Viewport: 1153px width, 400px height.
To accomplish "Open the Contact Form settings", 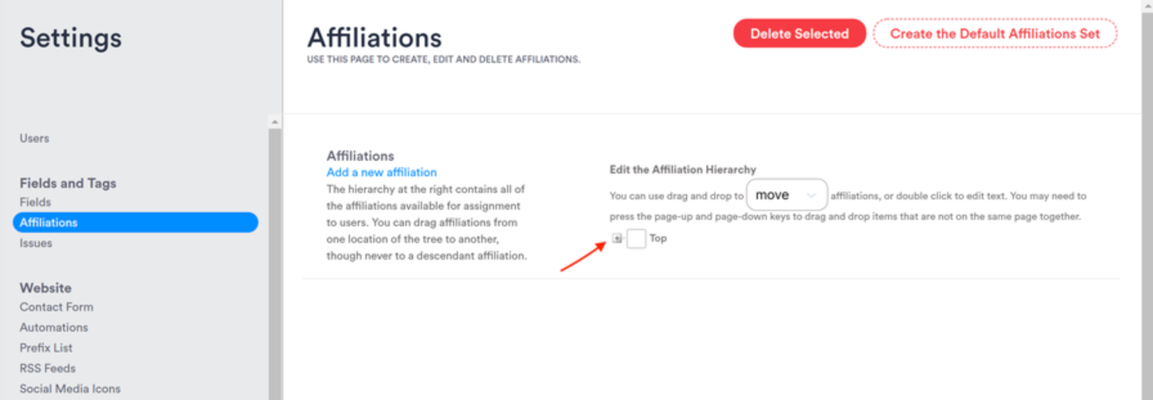I will coord(57,307).
